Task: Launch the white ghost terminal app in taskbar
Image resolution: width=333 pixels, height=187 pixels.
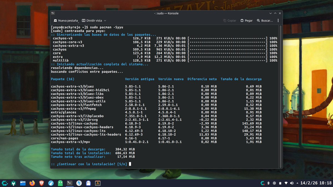Action: click(x=89, y=183)
